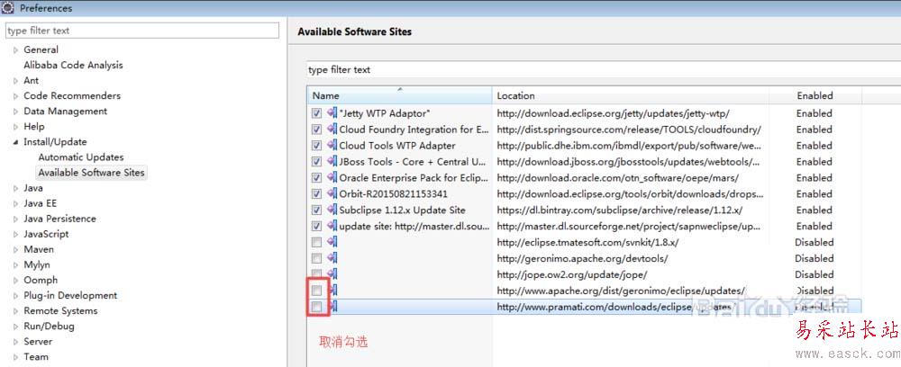
Task: Click the JBoss Tools site icon
Action: [x=332, y=162]
